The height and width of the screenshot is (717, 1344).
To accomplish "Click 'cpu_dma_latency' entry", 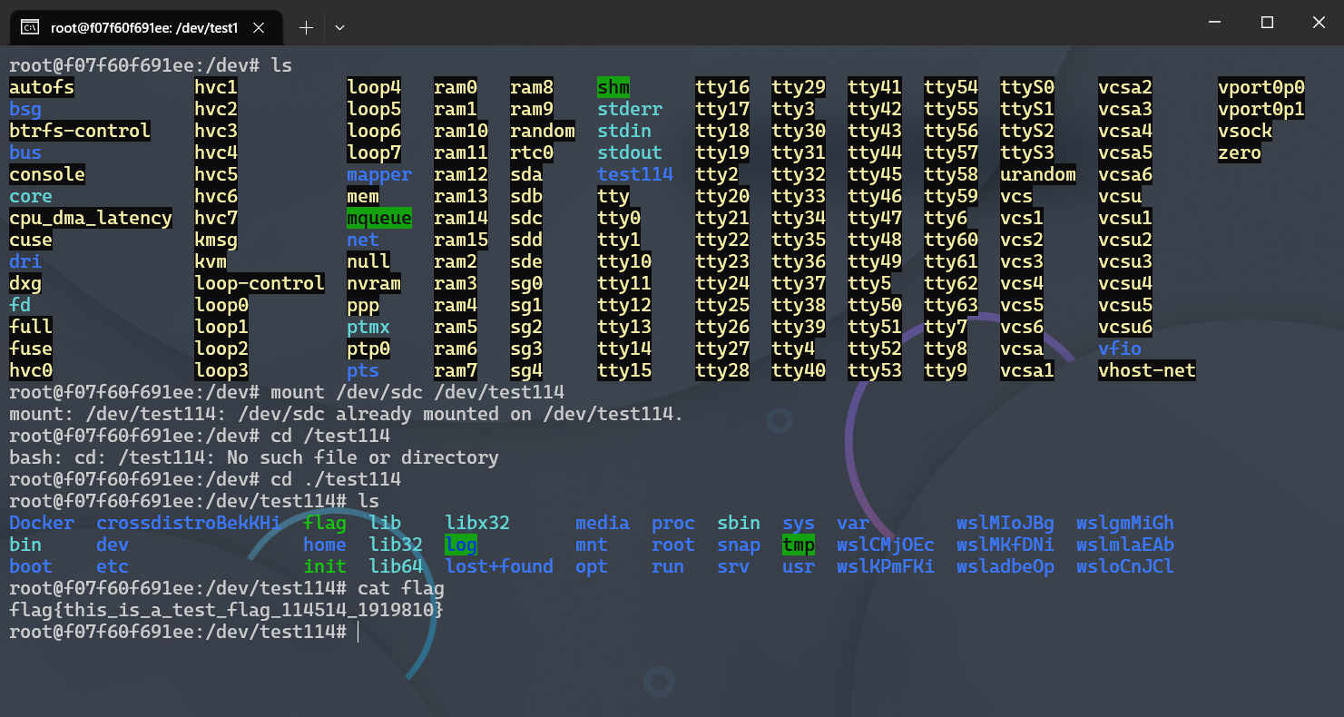I will pos(91,218).
